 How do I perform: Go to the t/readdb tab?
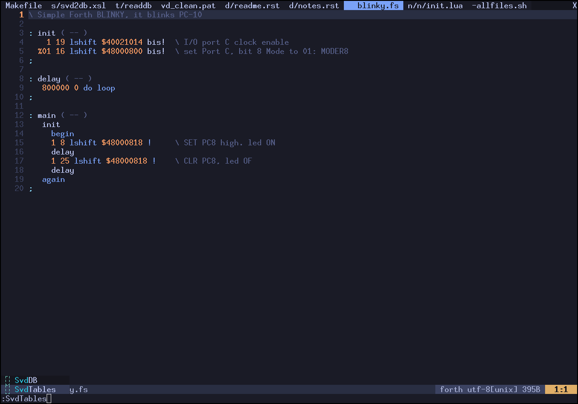coord(133,6)
